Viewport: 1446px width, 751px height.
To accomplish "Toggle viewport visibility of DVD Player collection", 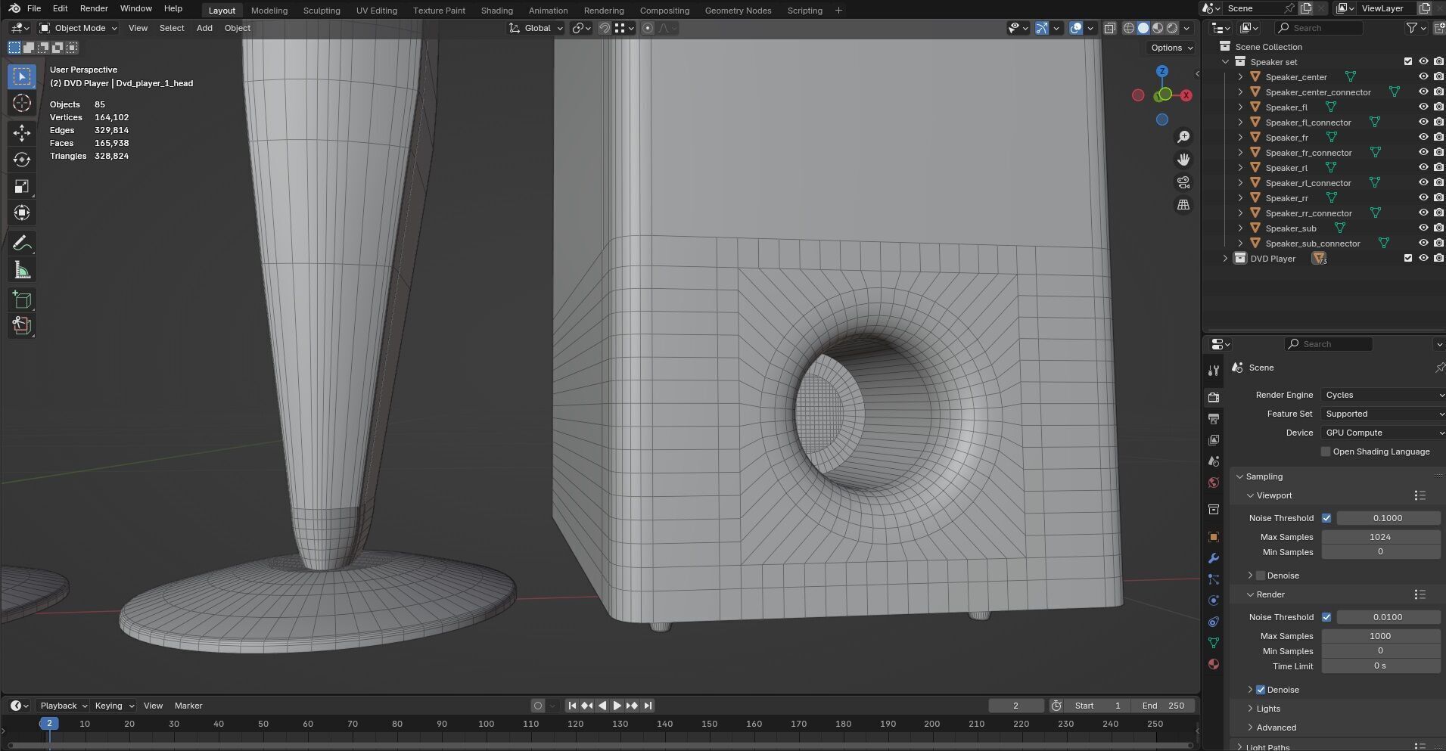I will pyautogui.click(x=1423, y=258).
